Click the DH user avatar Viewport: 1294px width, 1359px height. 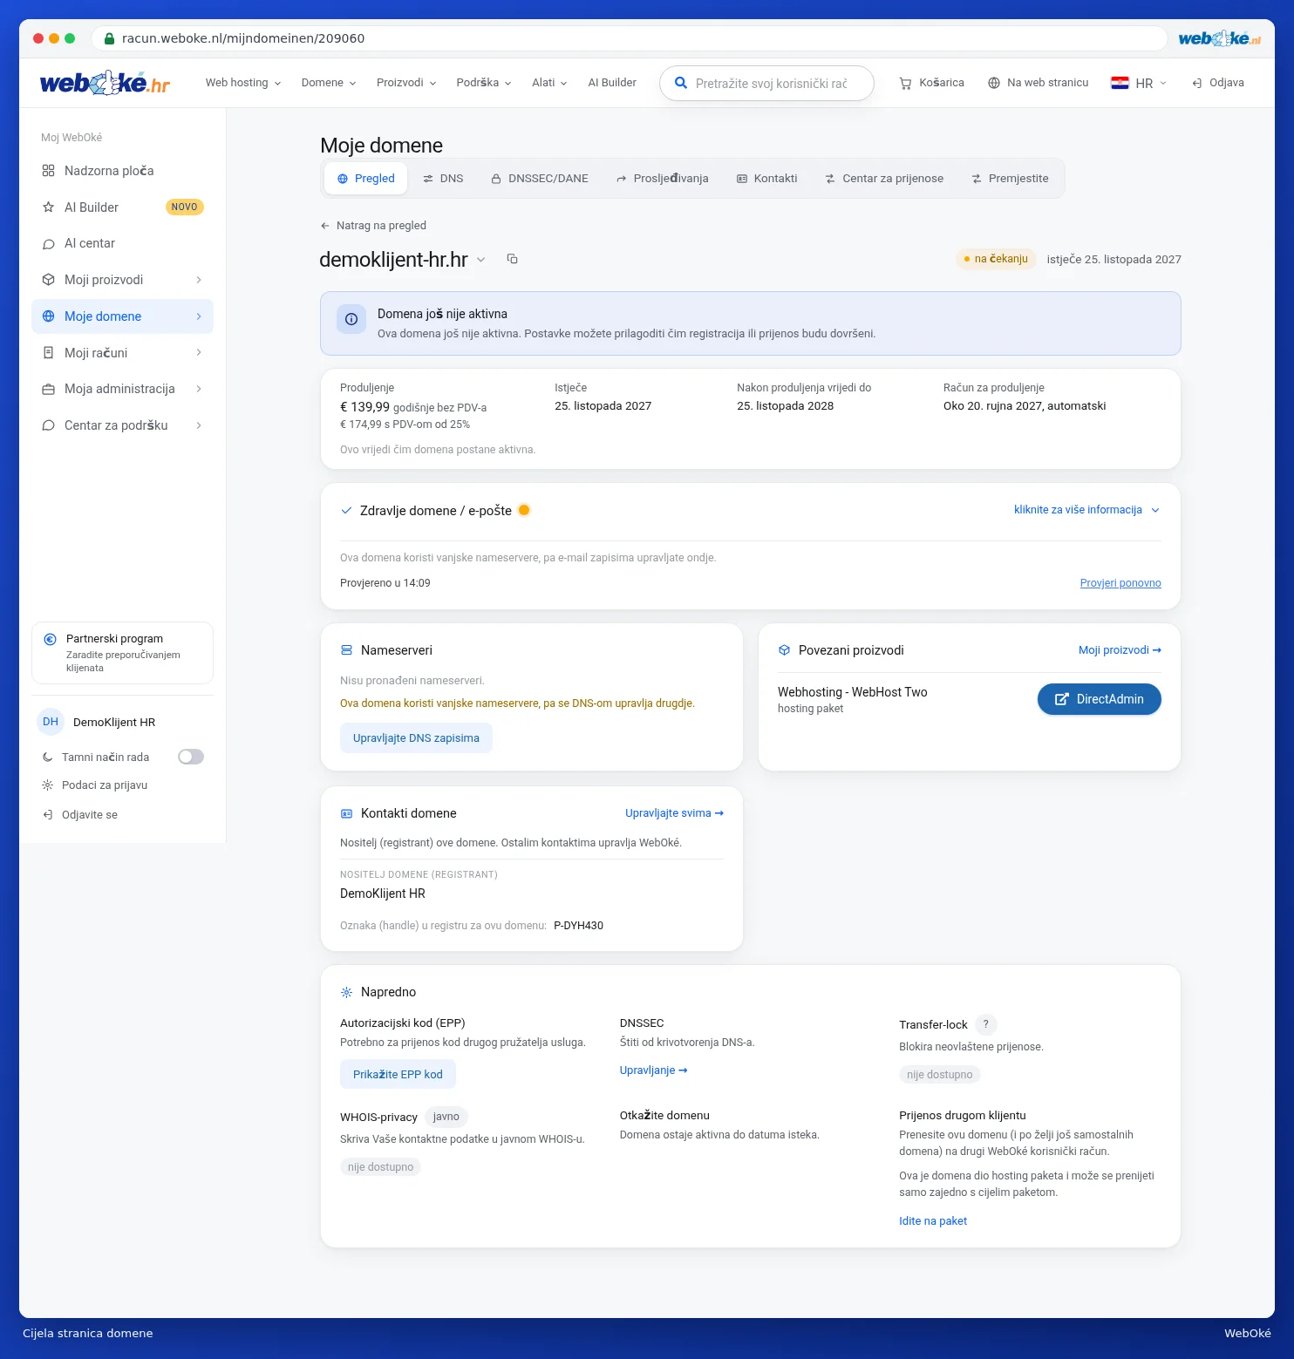click(51, 722)
